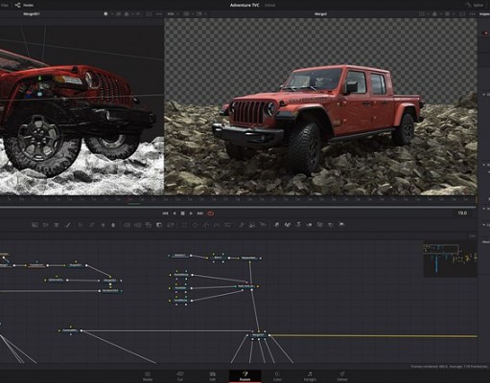Add a Brightness Contrast node
The height and width of the screenshot is (383, 490).
103,225
